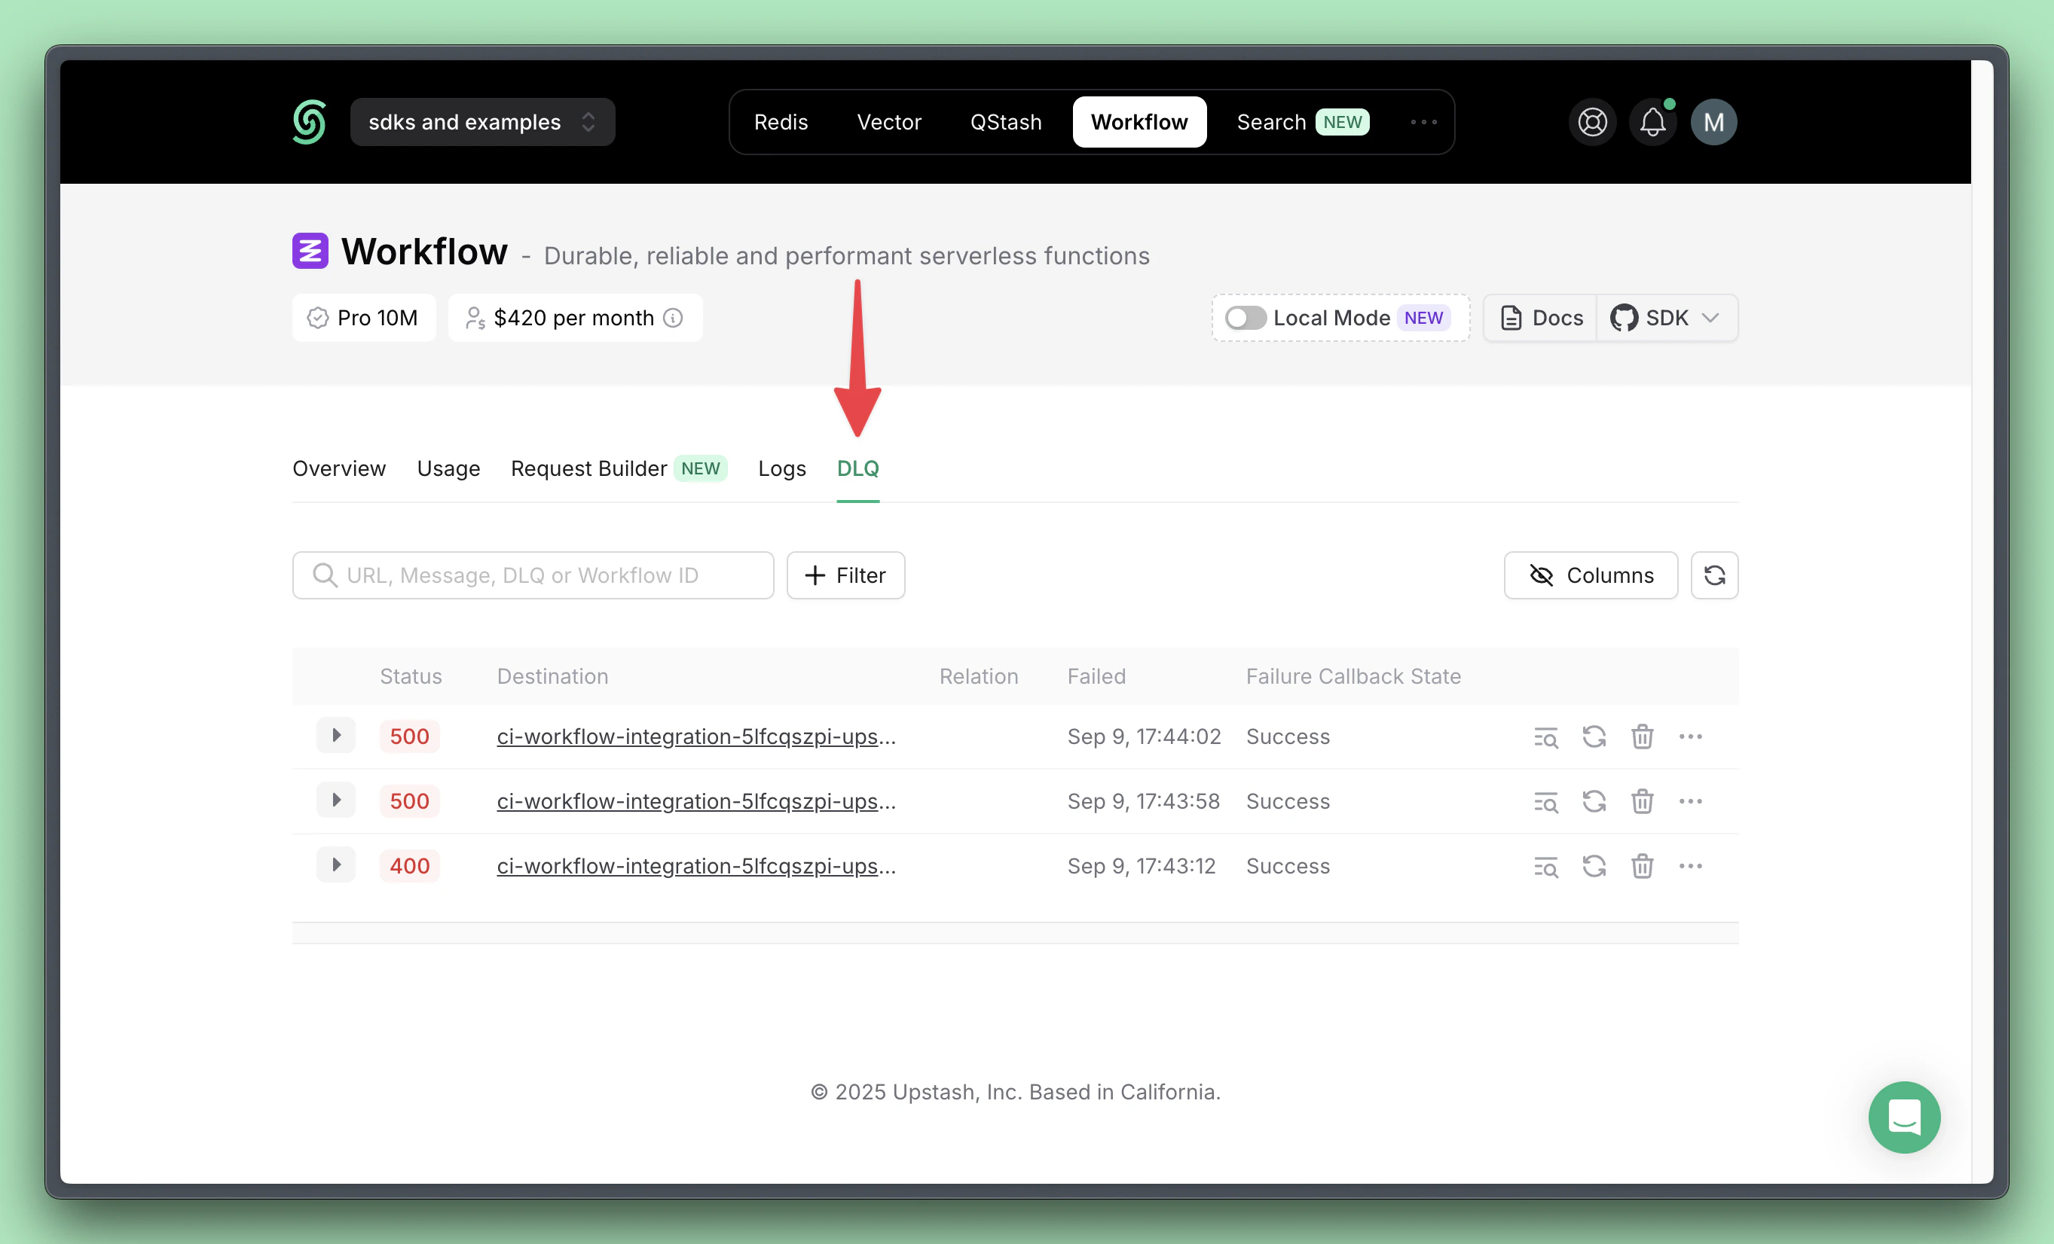Retry the 400 status DLQ entry
The image size is (2054, 1244).
1594,866
